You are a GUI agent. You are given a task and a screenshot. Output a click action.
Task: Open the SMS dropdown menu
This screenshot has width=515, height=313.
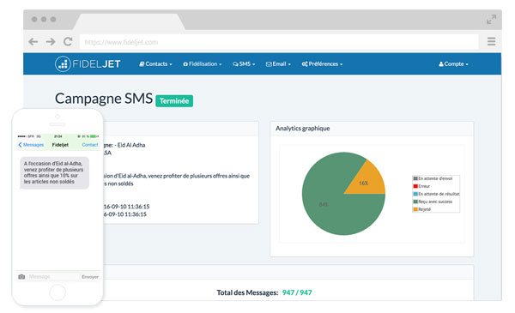[x=244, y=64]
